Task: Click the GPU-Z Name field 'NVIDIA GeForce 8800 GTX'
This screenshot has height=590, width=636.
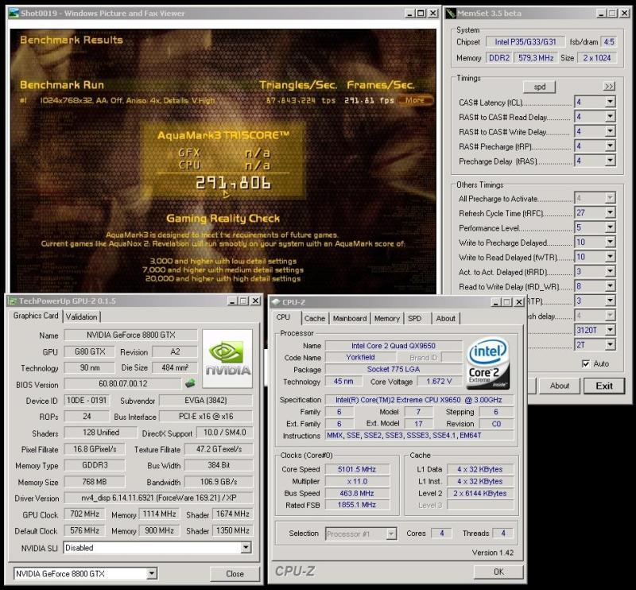Action: click(x=130, y=336)
